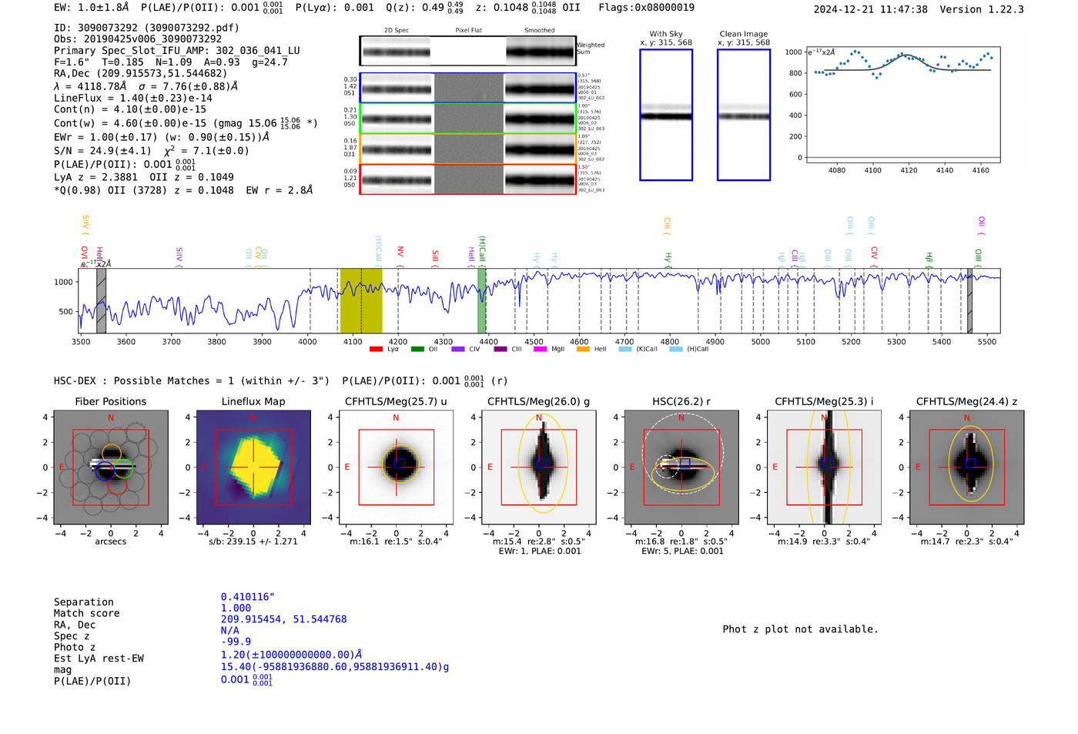Screen dimensions: 1078x734
Task: Click the timestamp 2024-12-21 11:47:38
Action: [x=871, y=10]
